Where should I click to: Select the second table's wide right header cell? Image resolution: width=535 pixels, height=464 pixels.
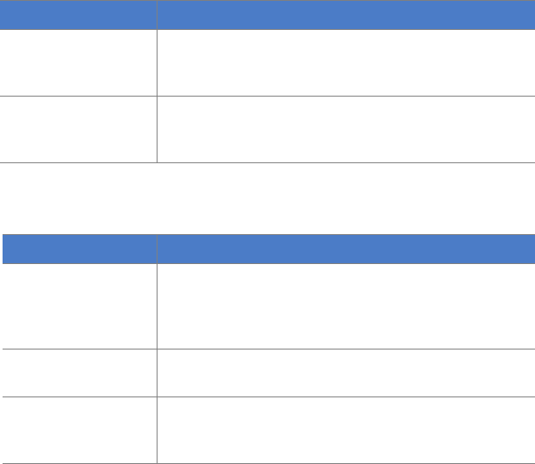tap(346, 249)
